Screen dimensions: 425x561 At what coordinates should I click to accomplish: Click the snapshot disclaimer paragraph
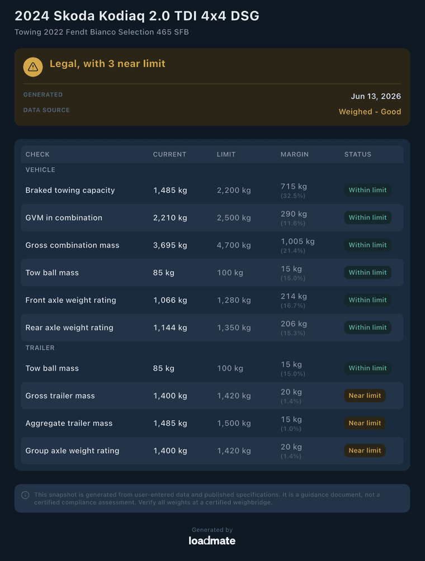pyautogui.click(x=207, y=499)
